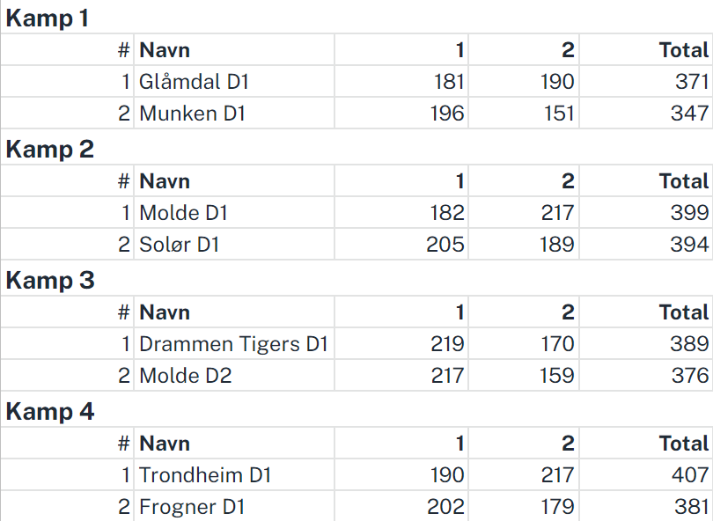Click Drammen Tigers D1 total 389
This screenshot has height=521, width=713.
point(689,344)
